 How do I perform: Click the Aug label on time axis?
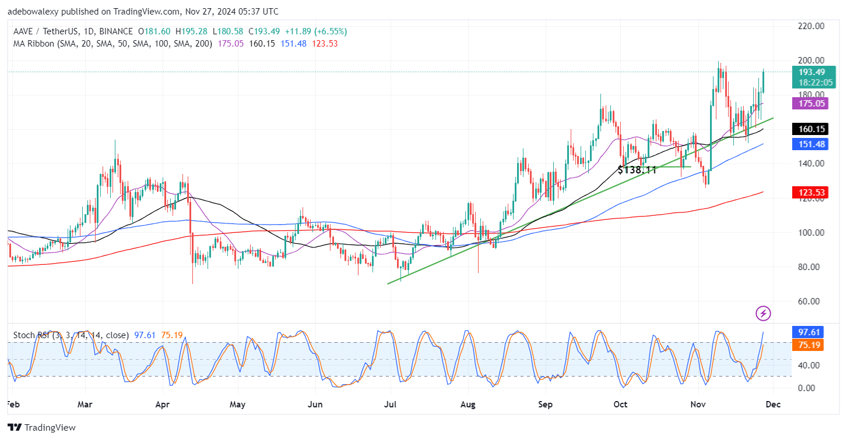click(468, 403)
